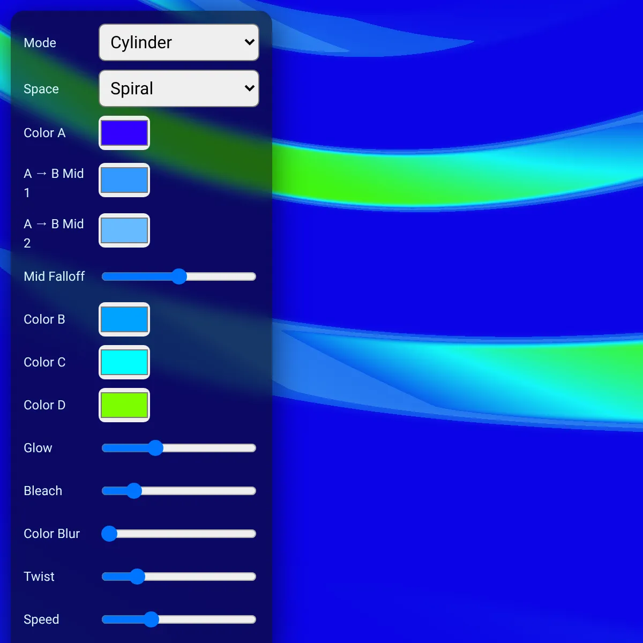The image size is (643, 643).
Task: Click the green Color D swatch
Action: (124, 405)
